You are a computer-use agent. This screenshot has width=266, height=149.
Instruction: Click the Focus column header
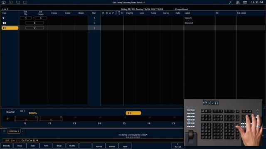(x=54, y=13)
